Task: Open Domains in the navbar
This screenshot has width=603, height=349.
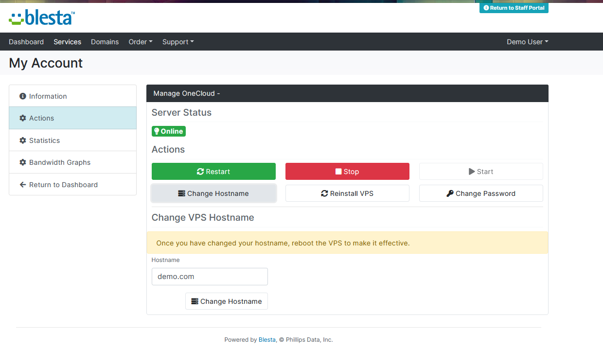Action: pos(105,42)
